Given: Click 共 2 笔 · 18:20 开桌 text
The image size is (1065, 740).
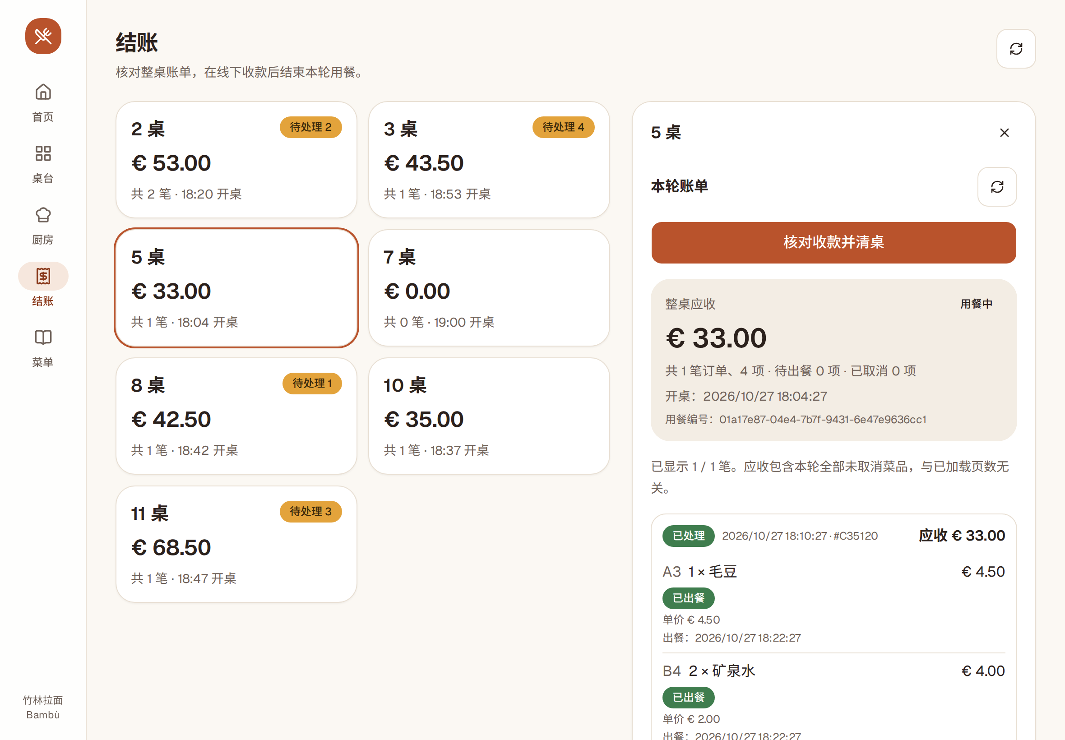Looking at the screenshot, I should click(x=186, y=194).
